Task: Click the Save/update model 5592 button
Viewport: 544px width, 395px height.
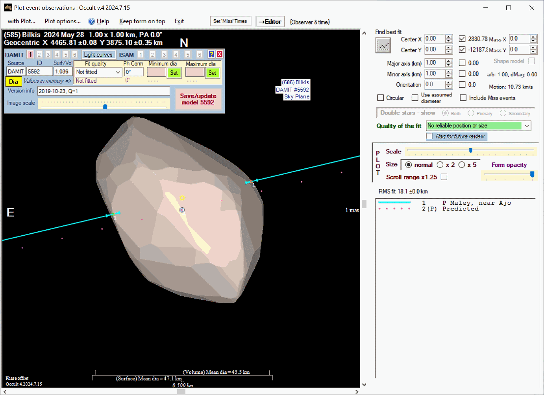Action: pyautogui.click(x=198, y=99)
